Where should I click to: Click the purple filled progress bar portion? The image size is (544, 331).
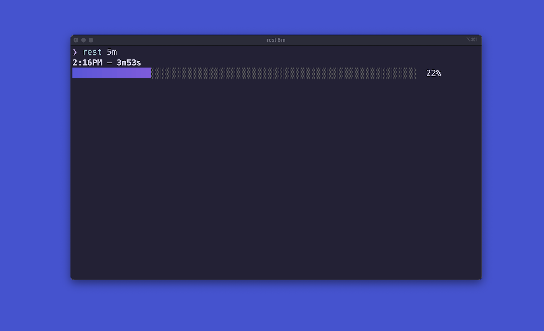[112, 73]
